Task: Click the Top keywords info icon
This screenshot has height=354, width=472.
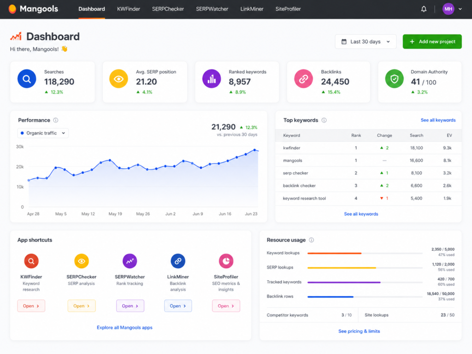Action: pyautogui.click(x=324, y=120)
